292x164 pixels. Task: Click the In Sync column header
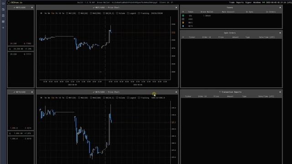tap(250, 12)
